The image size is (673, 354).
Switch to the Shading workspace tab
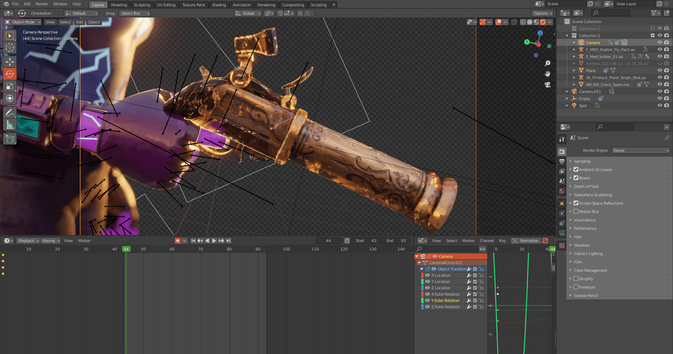coord(219,5)
